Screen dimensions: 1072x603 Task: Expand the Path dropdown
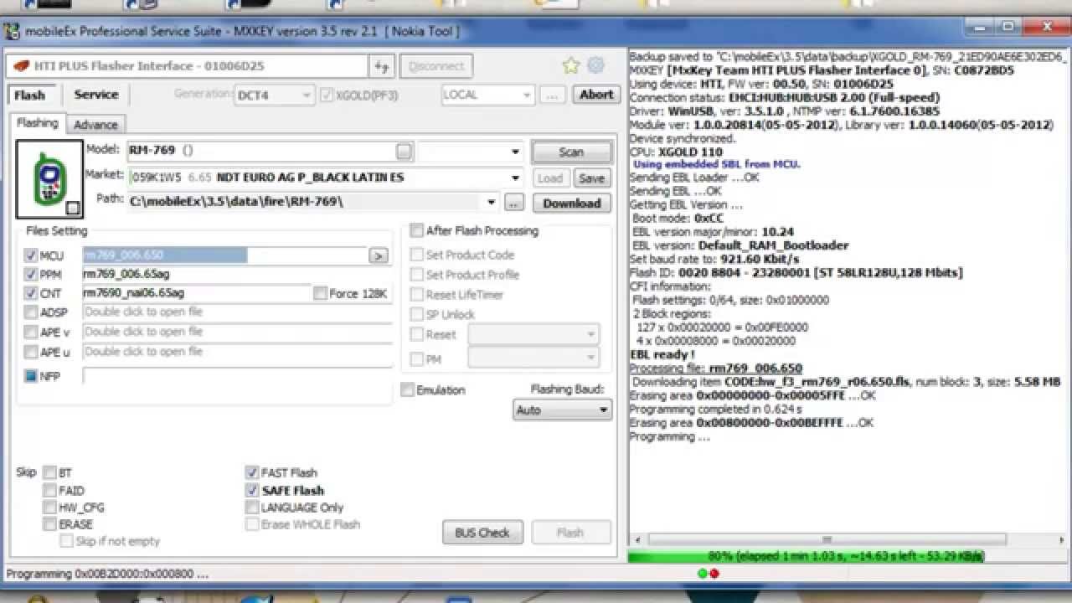point(491,203)
